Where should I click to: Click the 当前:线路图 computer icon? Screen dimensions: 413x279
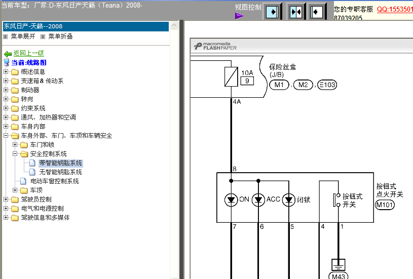7,63
